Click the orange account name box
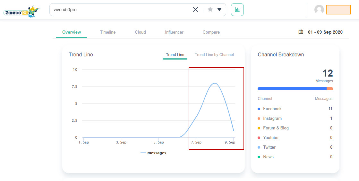359x181 pixels. click(338, 10)
